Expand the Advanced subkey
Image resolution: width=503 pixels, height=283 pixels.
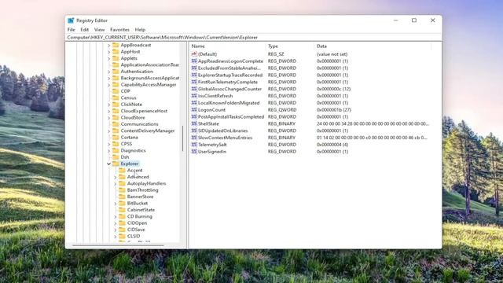click(x=116, y=177)
